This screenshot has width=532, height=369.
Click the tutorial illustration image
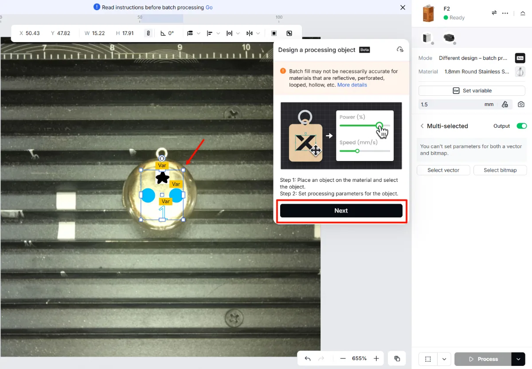pos(341,136)
